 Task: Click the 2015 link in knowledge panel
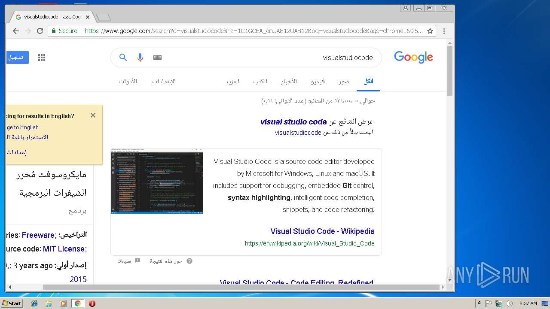pos(78,279)
